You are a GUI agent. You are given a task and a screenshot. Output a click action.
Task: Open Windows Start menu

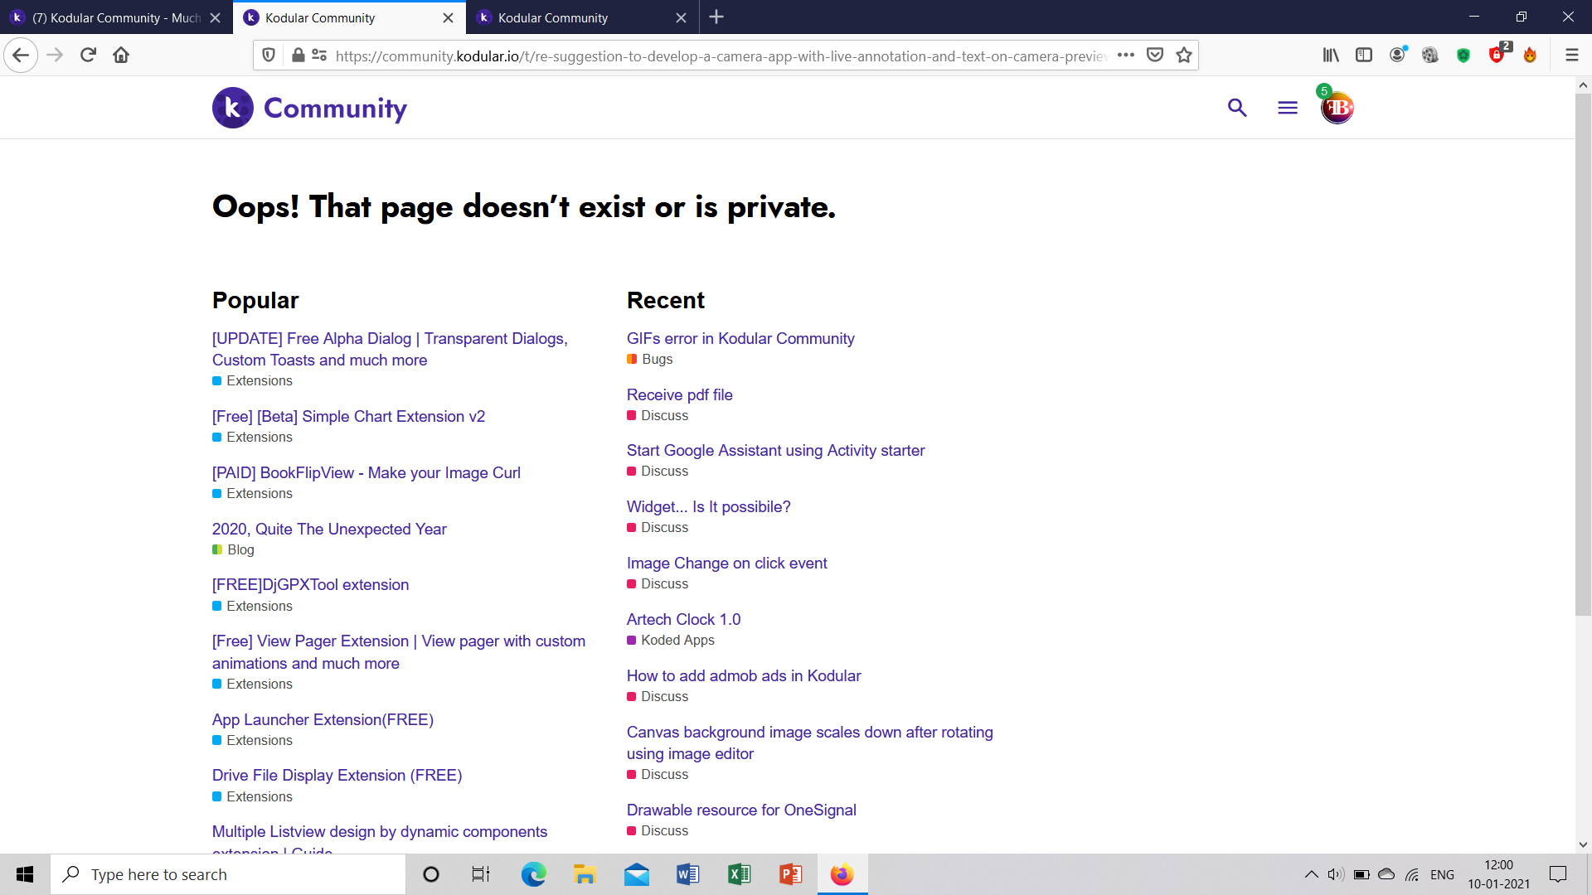25,874
